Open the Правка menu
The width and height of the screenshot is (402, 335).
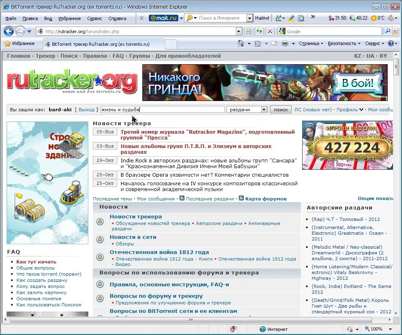(30, 18)
